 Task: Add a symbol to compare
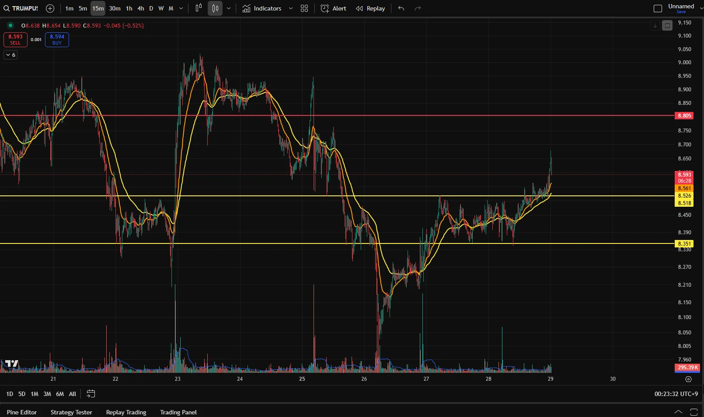coord(50,8)
